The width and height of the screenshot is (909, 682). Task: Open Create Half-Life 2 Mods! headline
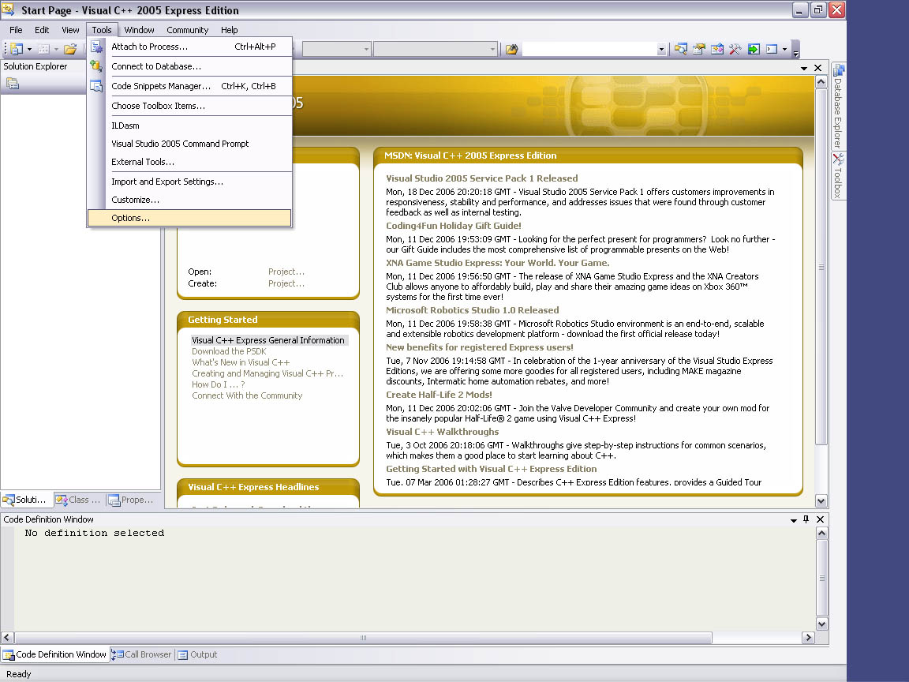439,395
